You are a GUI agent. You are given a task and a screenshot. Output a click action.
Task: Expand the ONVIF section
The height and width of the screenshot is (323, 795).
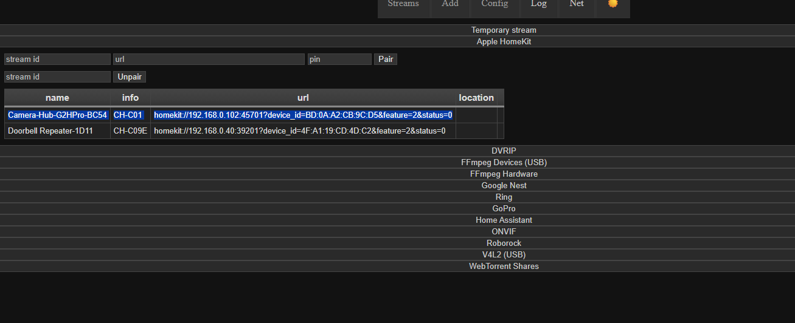[x=504, y=231]
